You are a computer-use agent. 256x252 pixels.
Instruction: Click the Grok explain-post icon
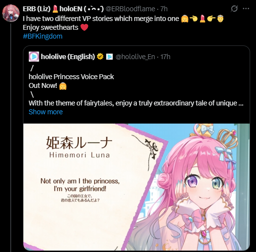click(x=234, y=8)
